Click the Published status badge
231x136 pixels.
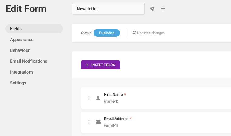pyautogui.click(x=107, y=33)
